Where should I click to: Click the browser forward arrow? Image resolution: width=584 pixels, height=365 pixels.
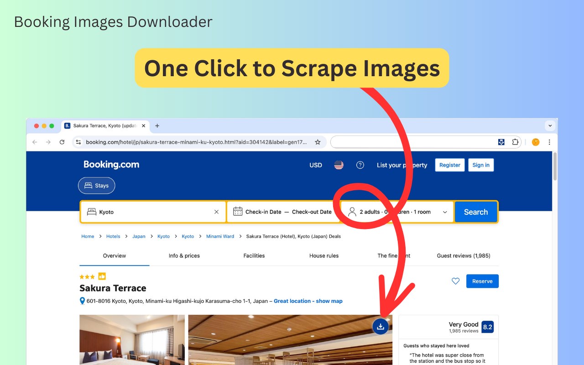pyautogui.click(x=48, y=142)
